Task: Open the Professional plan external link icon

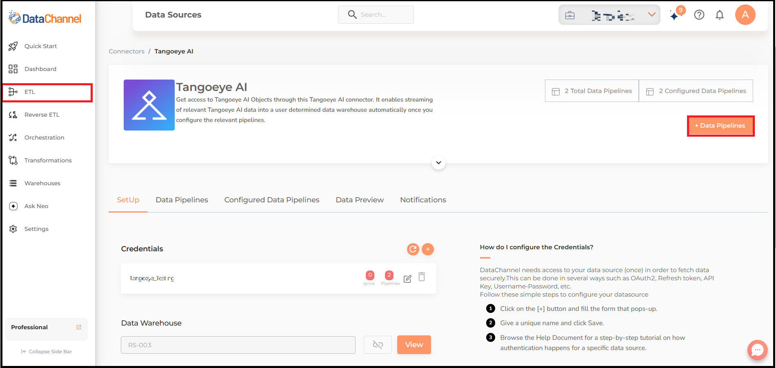Action: [79, 327]
